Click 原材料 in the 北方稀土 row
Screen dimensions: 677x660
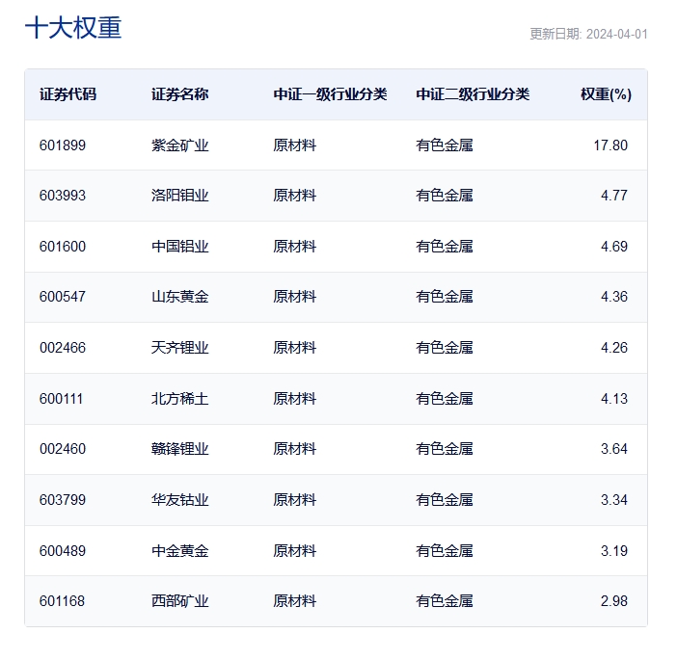point(294,399)
